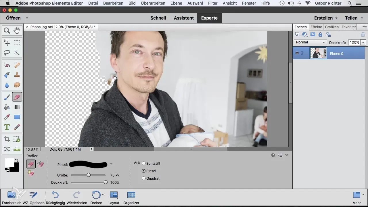The width and height of the screenshot is (368, 207).
Task: Select the Rectangular Marquee tool
Action: 17,43
